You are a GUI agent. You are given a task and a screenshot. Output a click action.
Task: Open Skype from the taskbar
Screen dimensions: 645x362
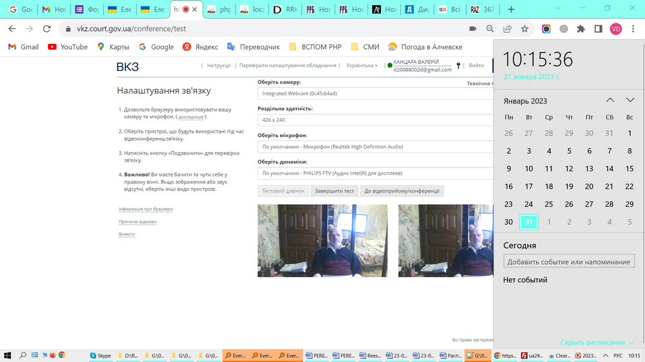(x=101, y=356)
